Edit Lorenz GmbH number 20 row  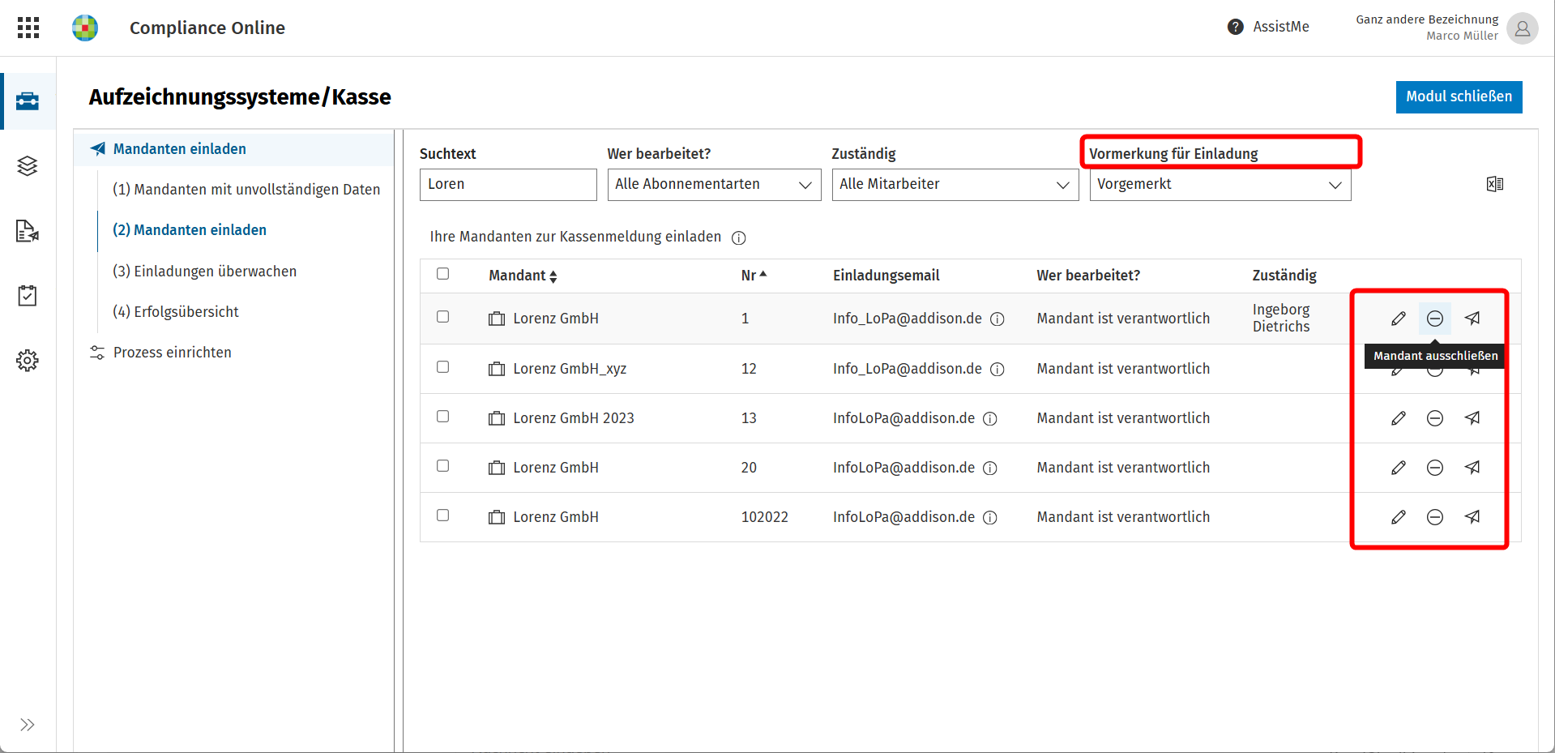click(x=1399, y=468)
